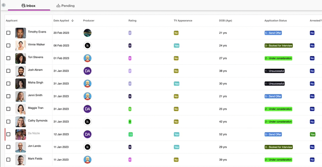Click Timothy Evans's producer avatar

click(x=88, y=33)
